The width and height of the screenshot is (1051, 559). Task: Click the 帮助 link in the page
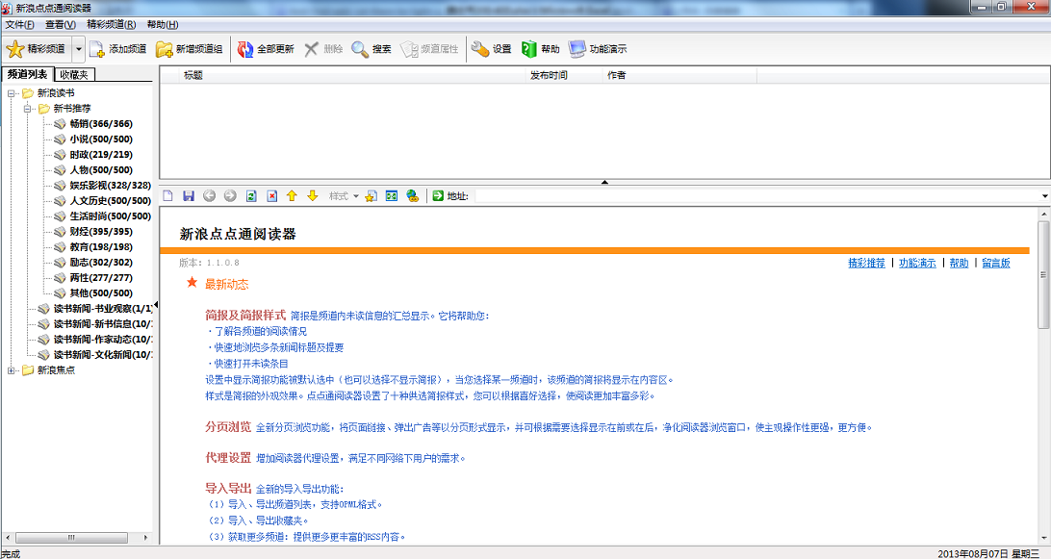959,264
